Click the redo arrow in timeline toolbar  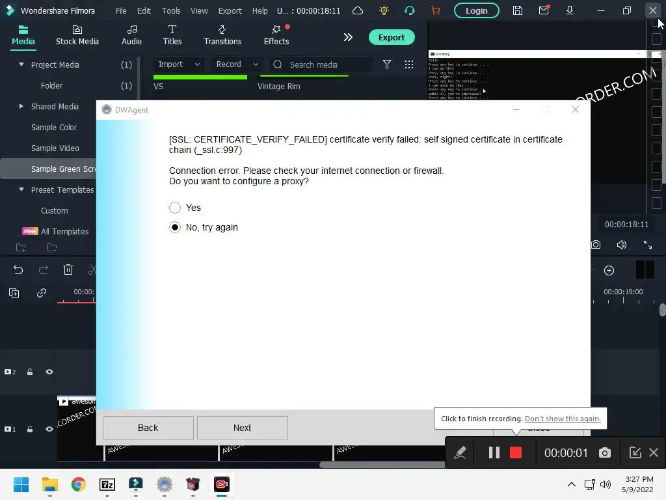click(x=44, y=270)
